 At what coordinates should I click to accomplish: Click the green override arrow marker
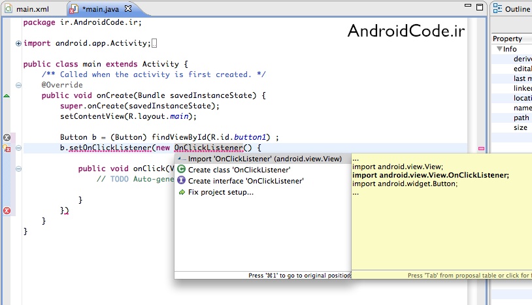coord(7,96)
